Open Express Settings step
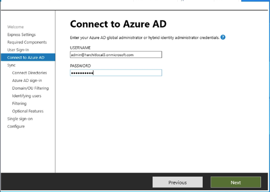Viewport: 270px width, 192px height. pos(21,35)
